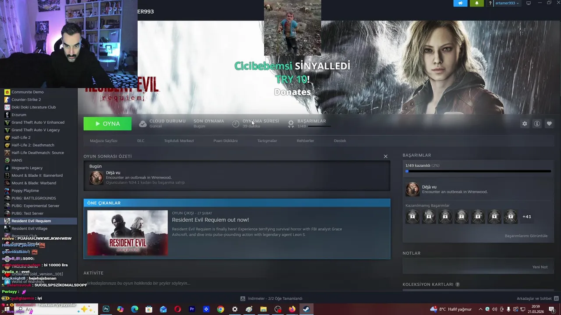Open the Destek tab
561x315 pixels.
tap(340, 141)
